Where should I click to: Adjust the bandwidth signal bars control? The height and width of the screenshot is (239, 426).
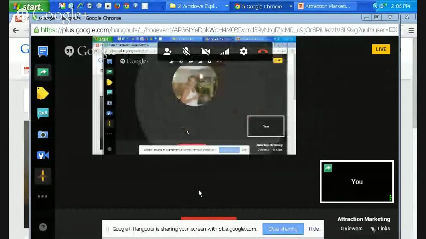225,51
